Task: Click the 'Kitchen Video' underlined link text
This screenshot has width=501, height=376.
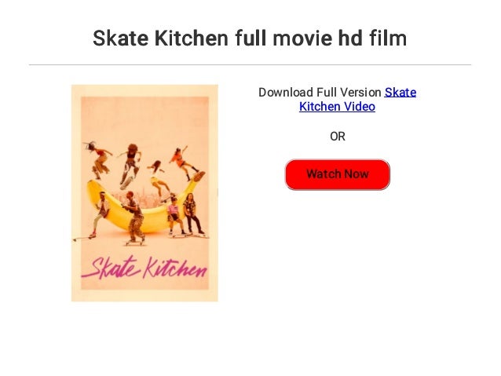Action: pos(337,107)
